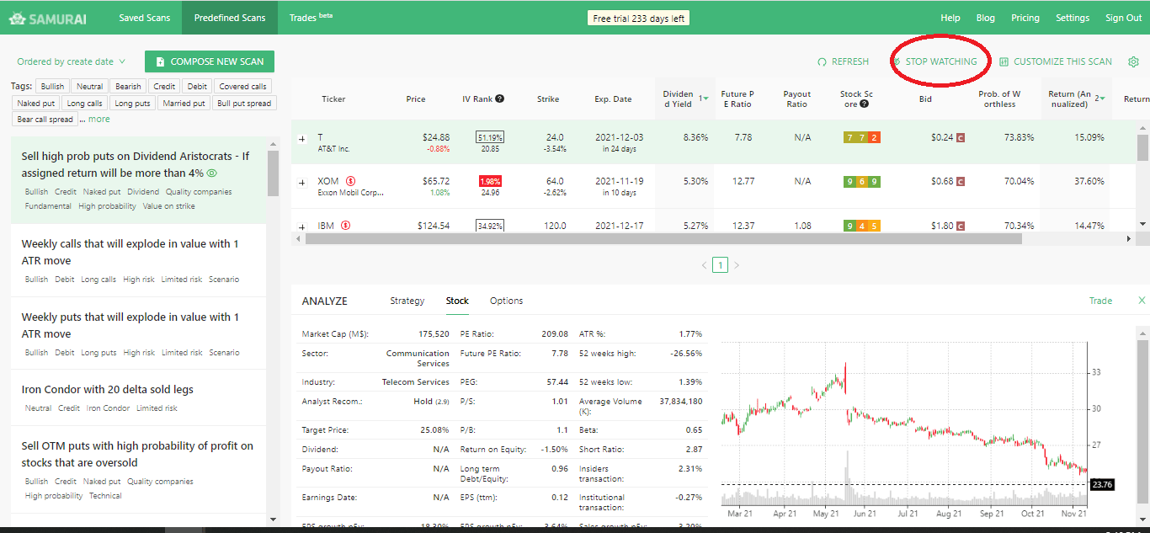Click the Compose New Scan button

click(210, 61)
